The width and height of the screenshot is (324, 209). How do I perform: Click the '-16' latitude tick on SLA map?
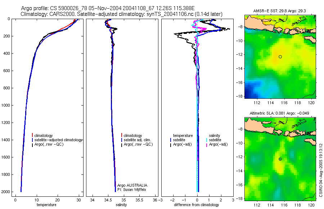239,185
